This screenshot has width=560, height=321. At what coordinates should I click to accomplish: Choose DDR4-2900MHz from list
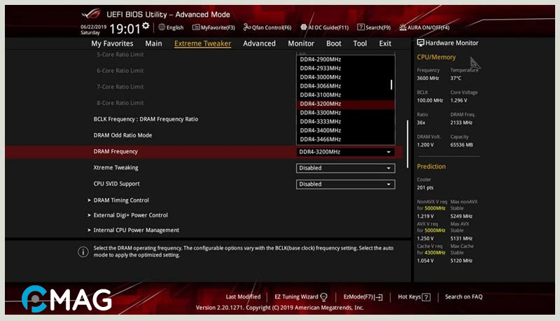click(x=345, y=60)
